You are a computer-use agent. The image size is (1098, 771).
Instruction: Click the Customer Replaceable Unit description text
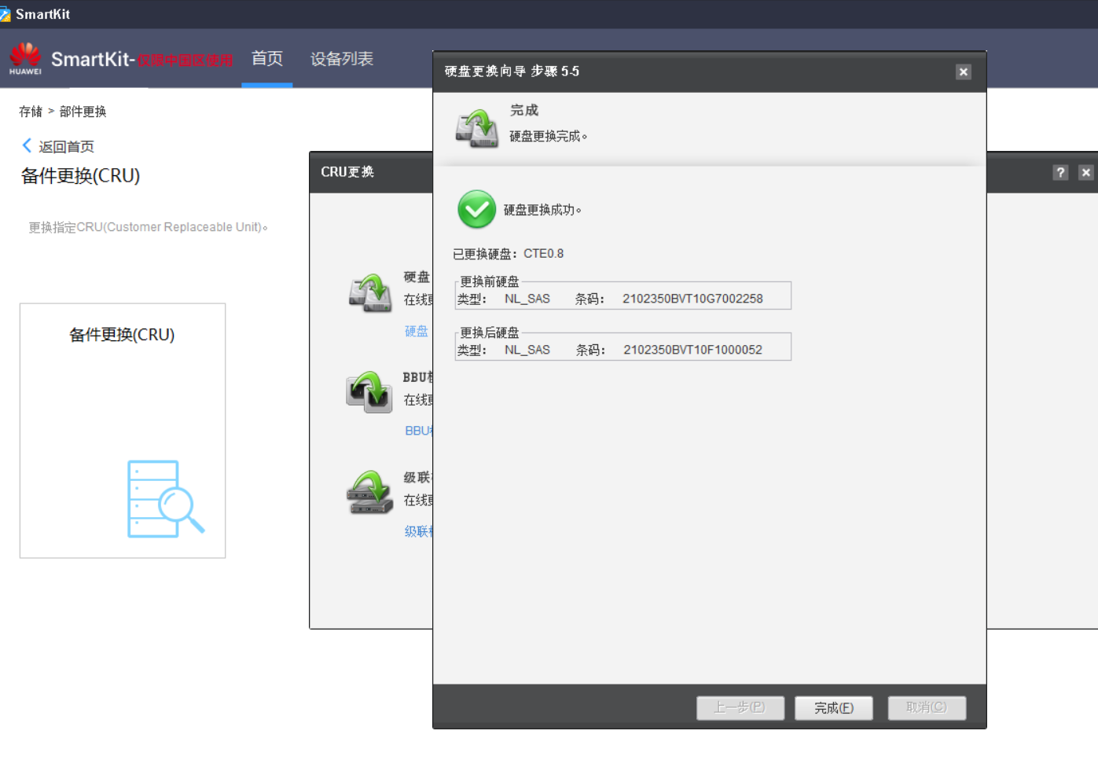point(148,227)
